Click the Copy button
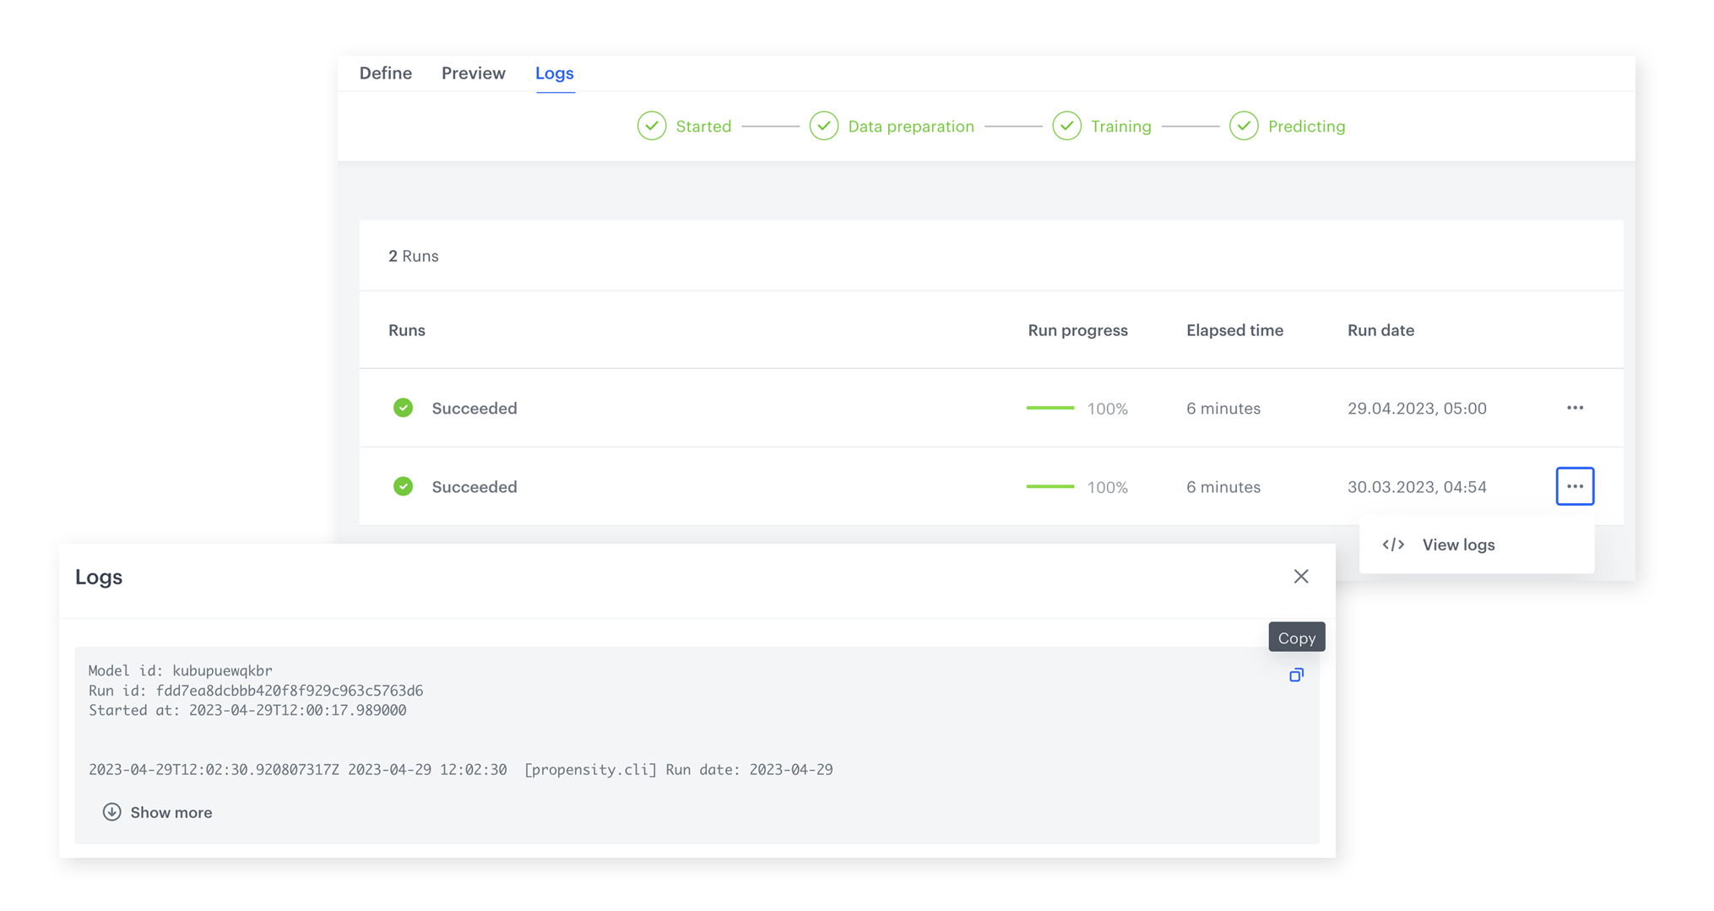 [x=1296, y=637]
